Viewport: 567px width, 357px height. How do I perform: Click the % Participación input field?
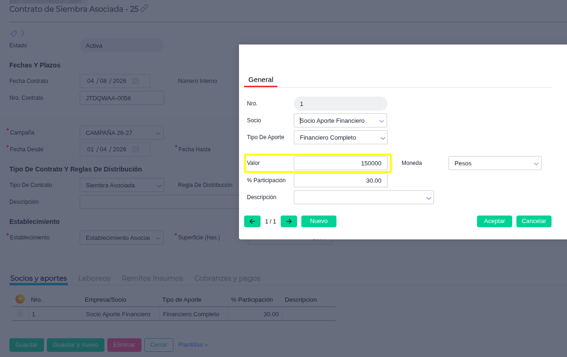pyautogui.click(x=341, y=180)
